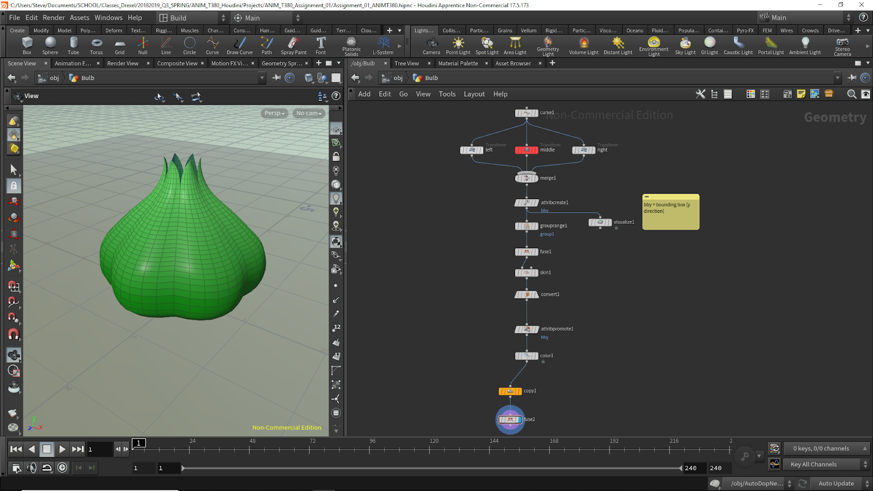Switch to the Material Palette tab

[458, 63]
